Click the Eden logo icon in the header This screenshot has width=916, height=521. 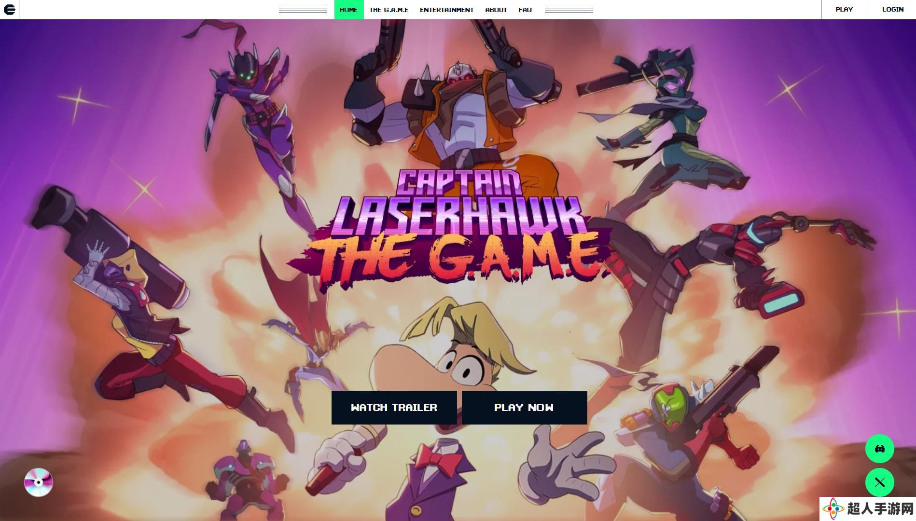pyautogui.click(x=9, y=10)
